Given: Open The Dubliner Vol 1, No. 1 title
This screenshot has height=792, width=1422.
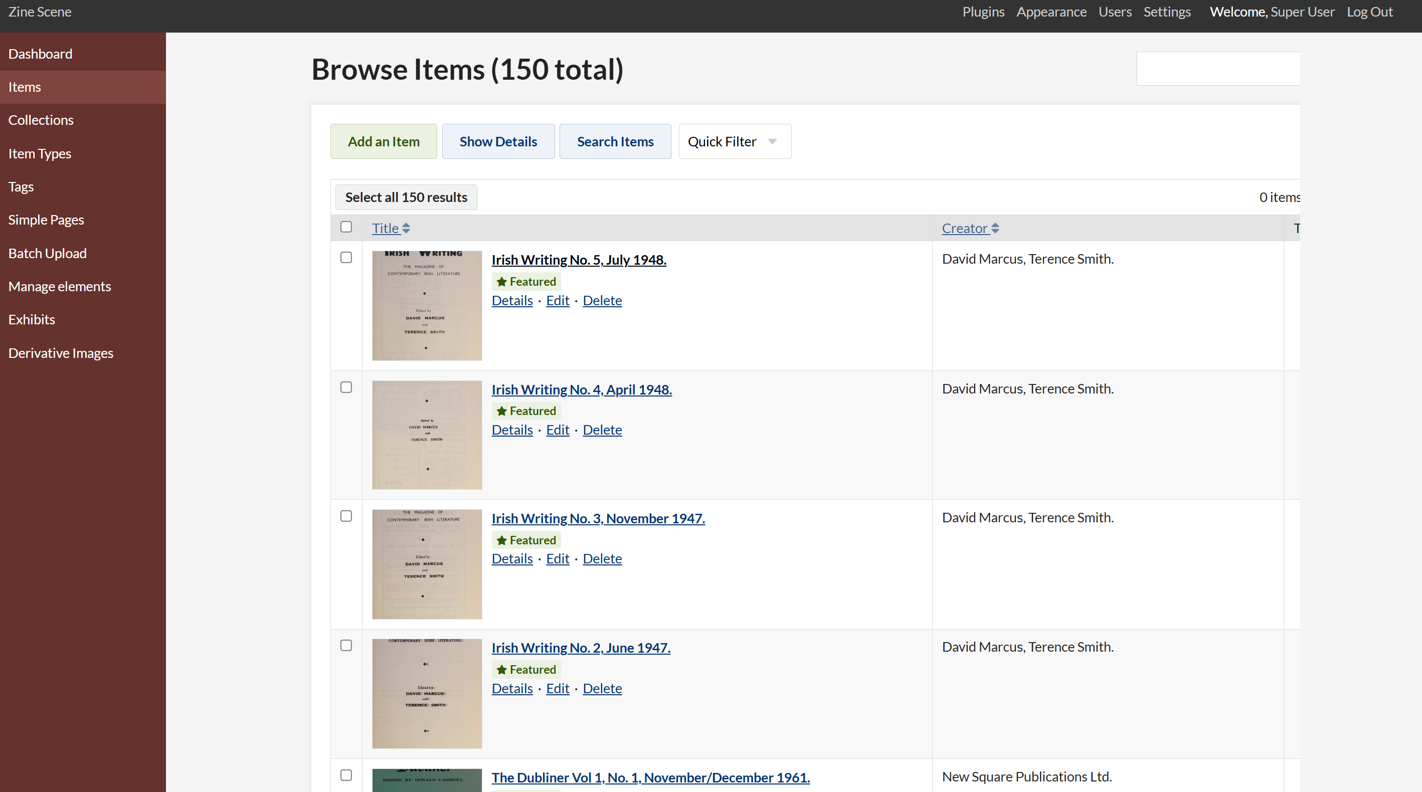Looking at the screenshot, I should [651, 777].
